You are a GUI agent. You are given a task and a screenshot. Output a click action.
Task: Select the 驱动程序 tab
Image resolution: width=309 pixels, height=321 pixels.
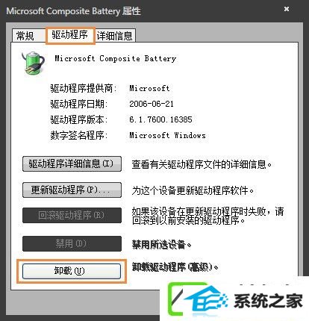click(x=70, y=35)
